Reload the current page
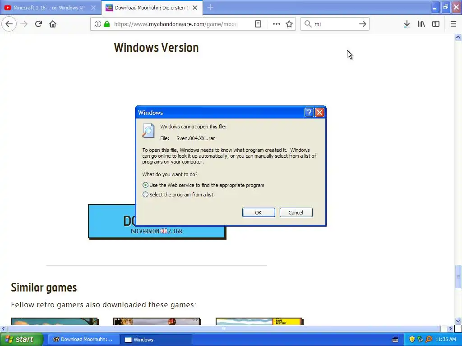The width and height of the screenshot is (462, 346). coord(39,24)
